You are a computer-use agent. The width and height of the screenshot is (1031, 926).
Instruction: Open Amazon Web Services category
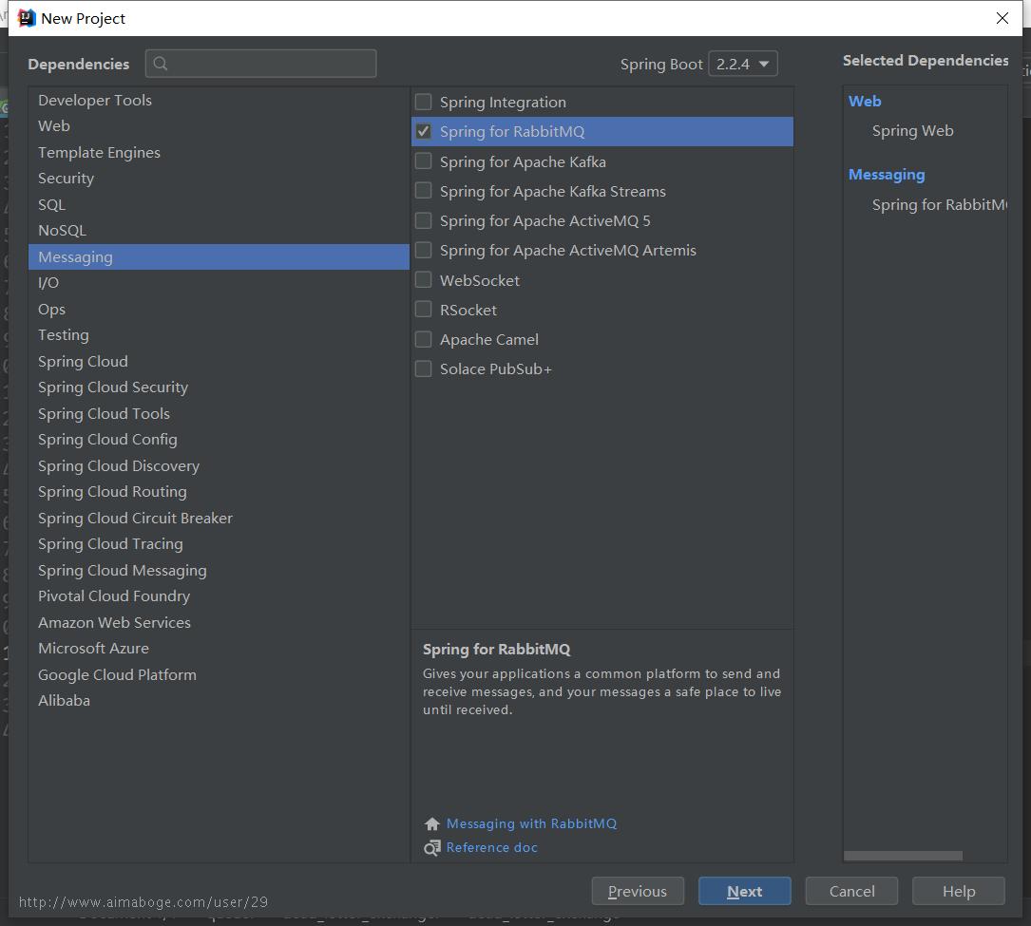pos(219,622)
